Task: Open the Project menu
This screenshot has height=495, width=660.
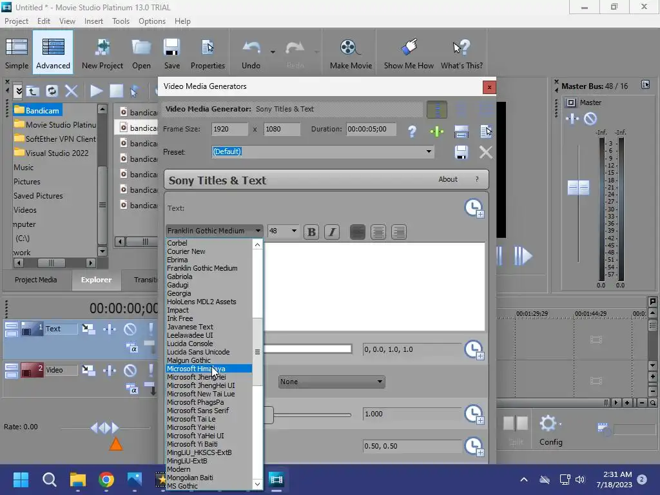Action: (x=16, y=21)
